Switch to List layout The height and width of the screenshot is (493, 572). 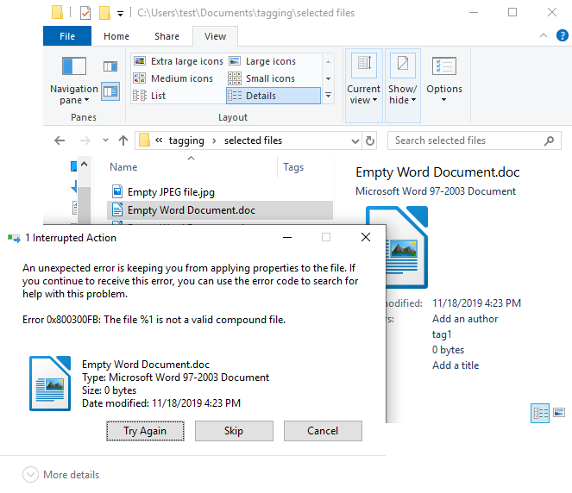point(149,96)
